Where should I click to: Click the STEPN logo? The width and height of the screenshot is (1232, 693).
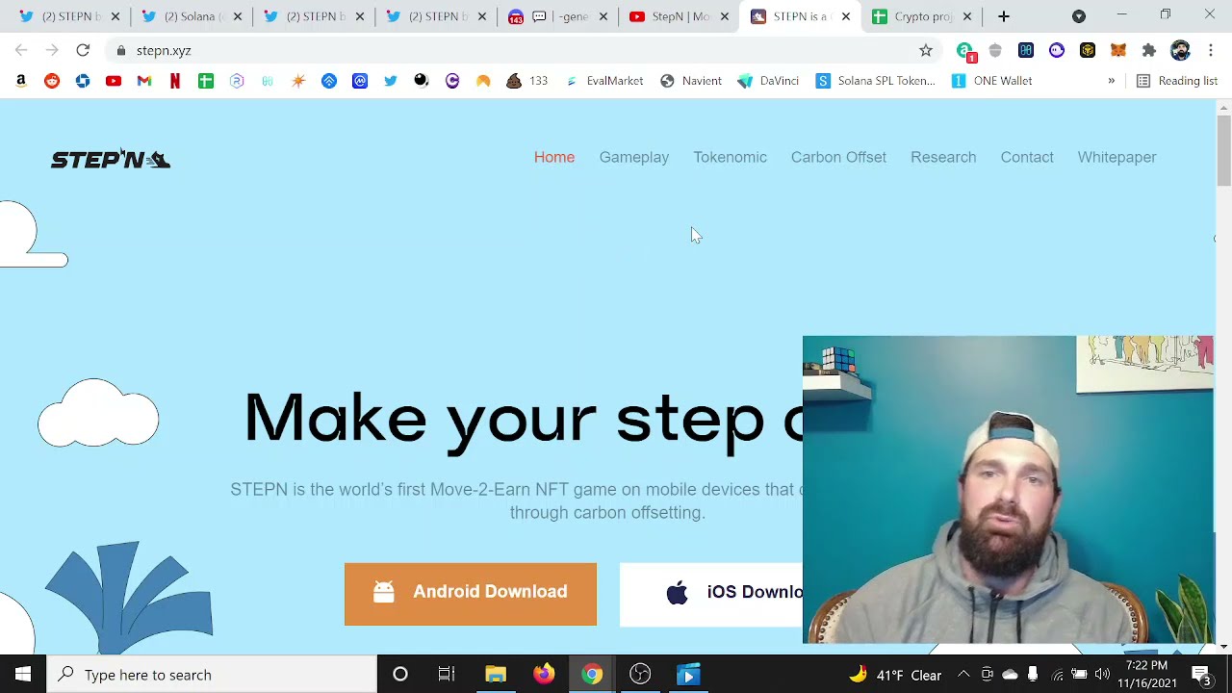pos(111,159)
